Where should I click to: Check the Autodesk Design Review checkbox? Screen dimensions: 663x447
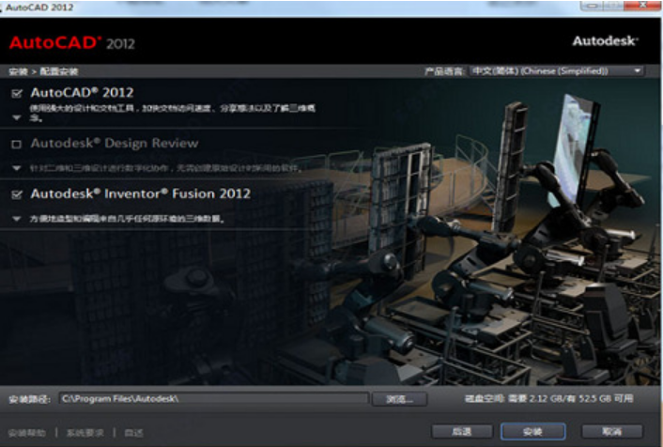click(17, 145)
